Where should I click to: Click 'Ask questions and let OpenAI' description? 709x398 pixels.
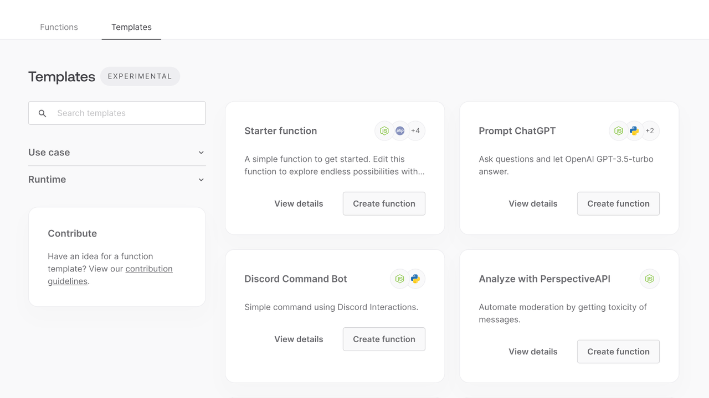[566, 165]
